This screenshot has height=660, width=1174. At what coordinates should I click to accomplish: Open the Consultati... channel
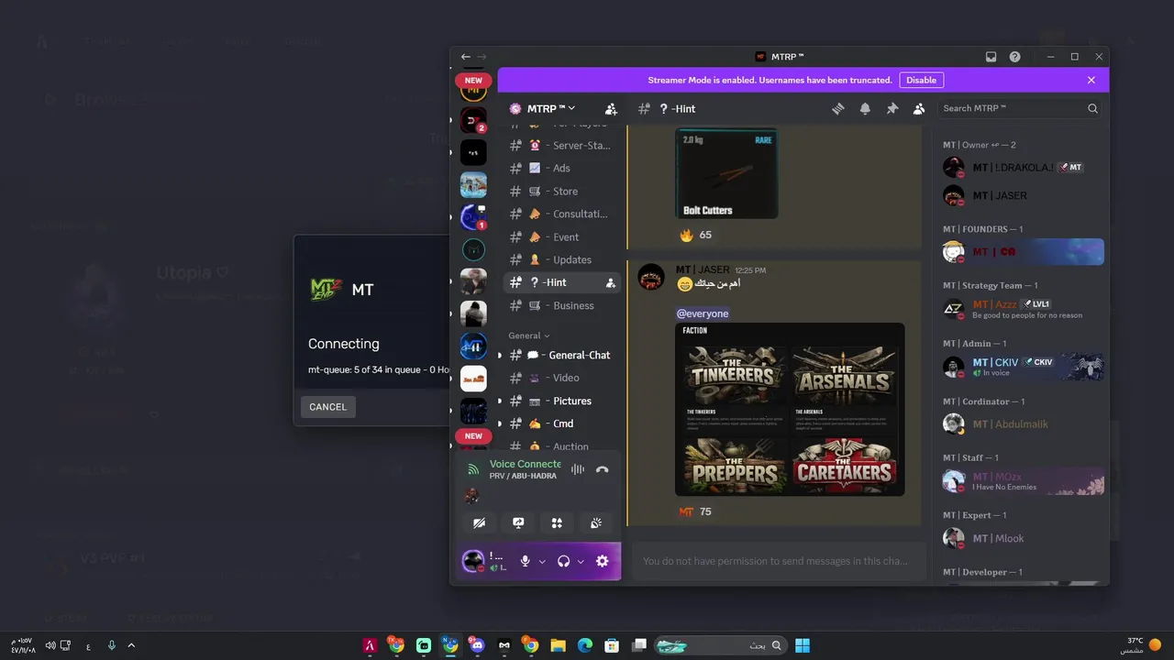click(x=561, y=214)
